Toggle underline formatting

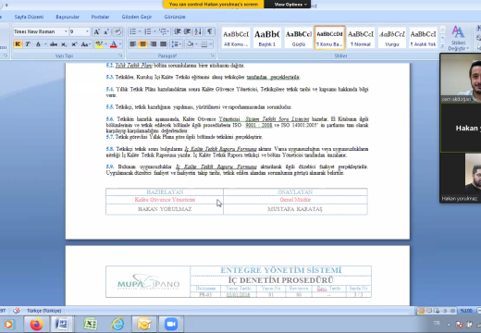[38, 44]
